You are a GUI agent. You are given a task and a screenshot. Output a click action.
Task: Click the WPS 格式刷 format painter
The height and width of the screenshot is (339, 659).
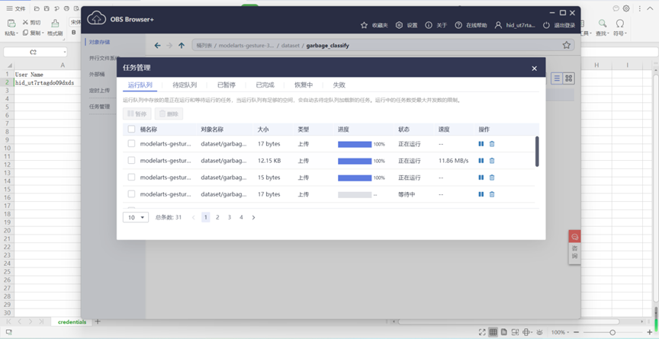[55, 27]
